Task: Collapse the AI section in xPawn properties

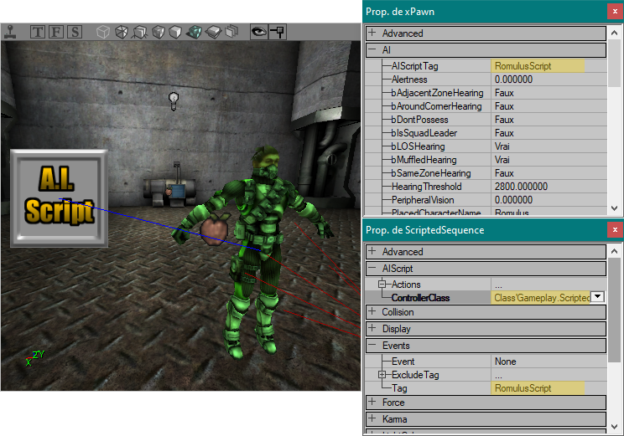Action: point(372,49)
